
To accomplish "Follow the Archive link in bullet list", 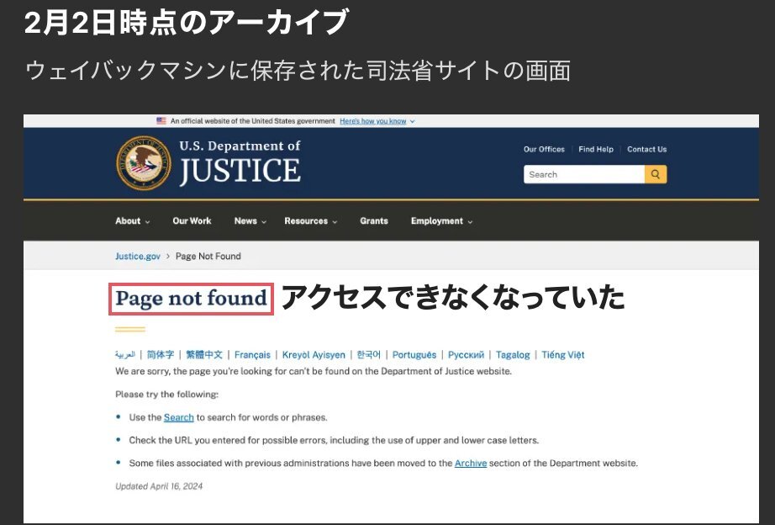I will 471,464.
